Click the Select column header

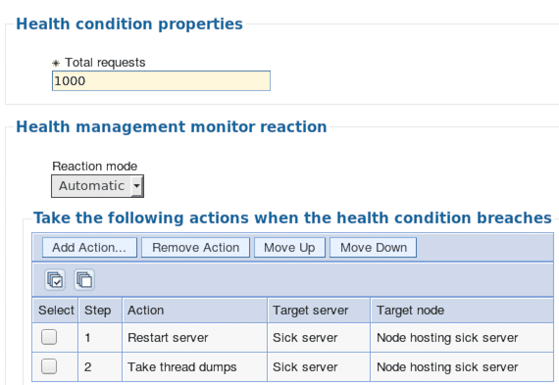[56, 311]
